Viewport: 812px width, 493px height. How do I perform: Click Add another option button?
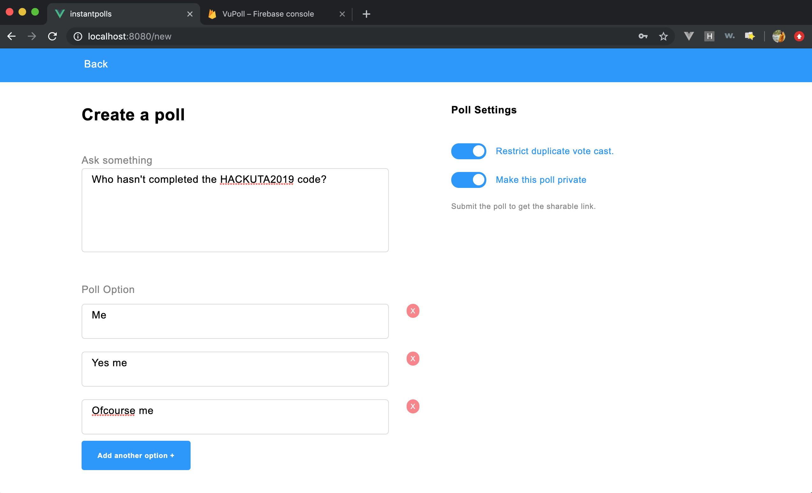[136, 455]
